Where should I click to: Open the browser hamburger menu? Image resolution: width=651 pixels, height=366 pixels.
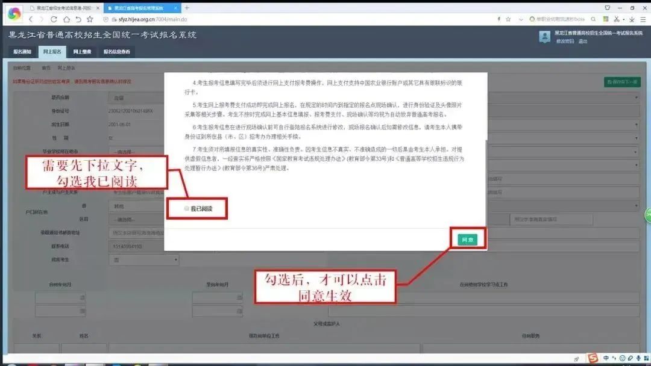pyautogui.click(x=643, y=19)
